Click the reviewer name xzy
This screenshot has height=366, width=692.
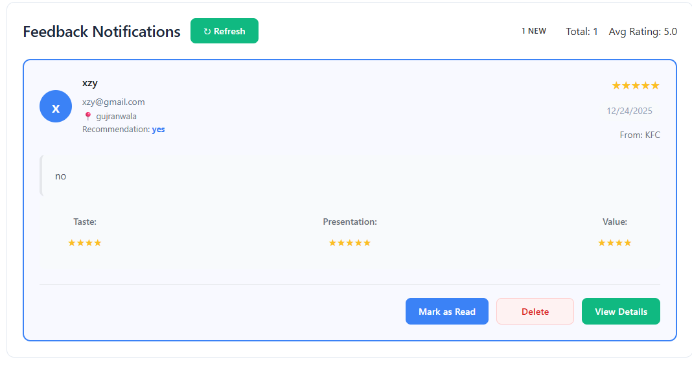pos(90,83)
